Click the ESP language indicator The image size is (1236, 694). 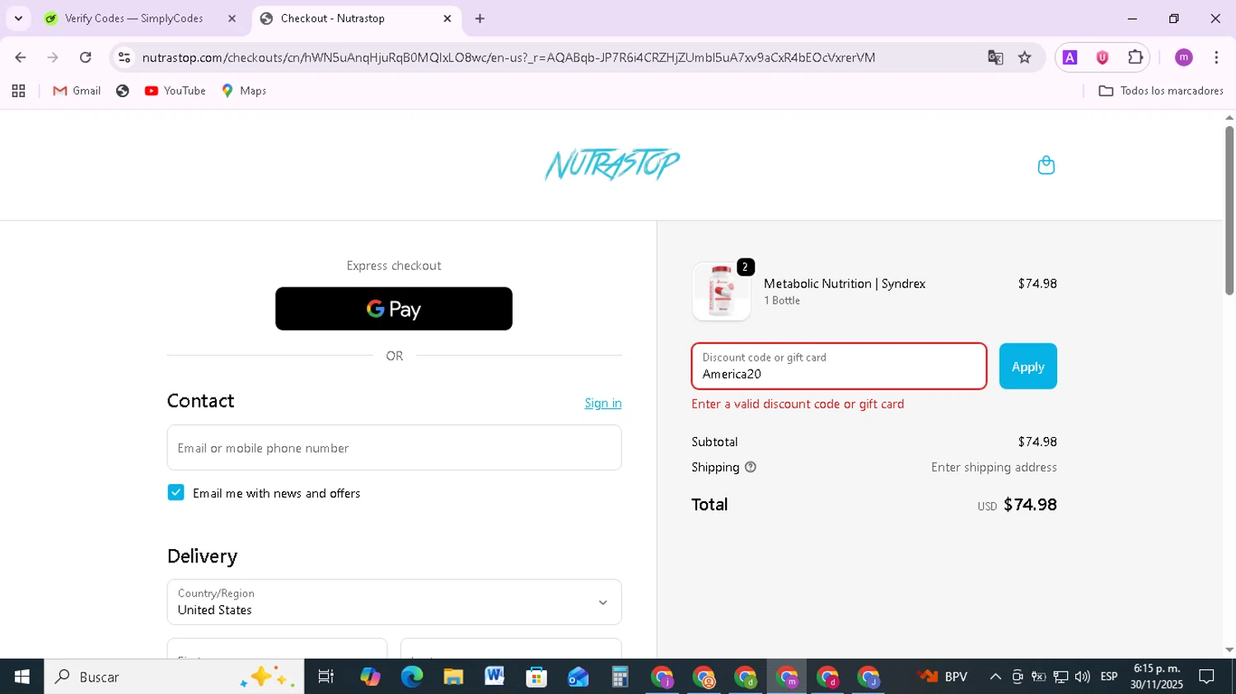pyautogui.click(x=1109, y=677)
